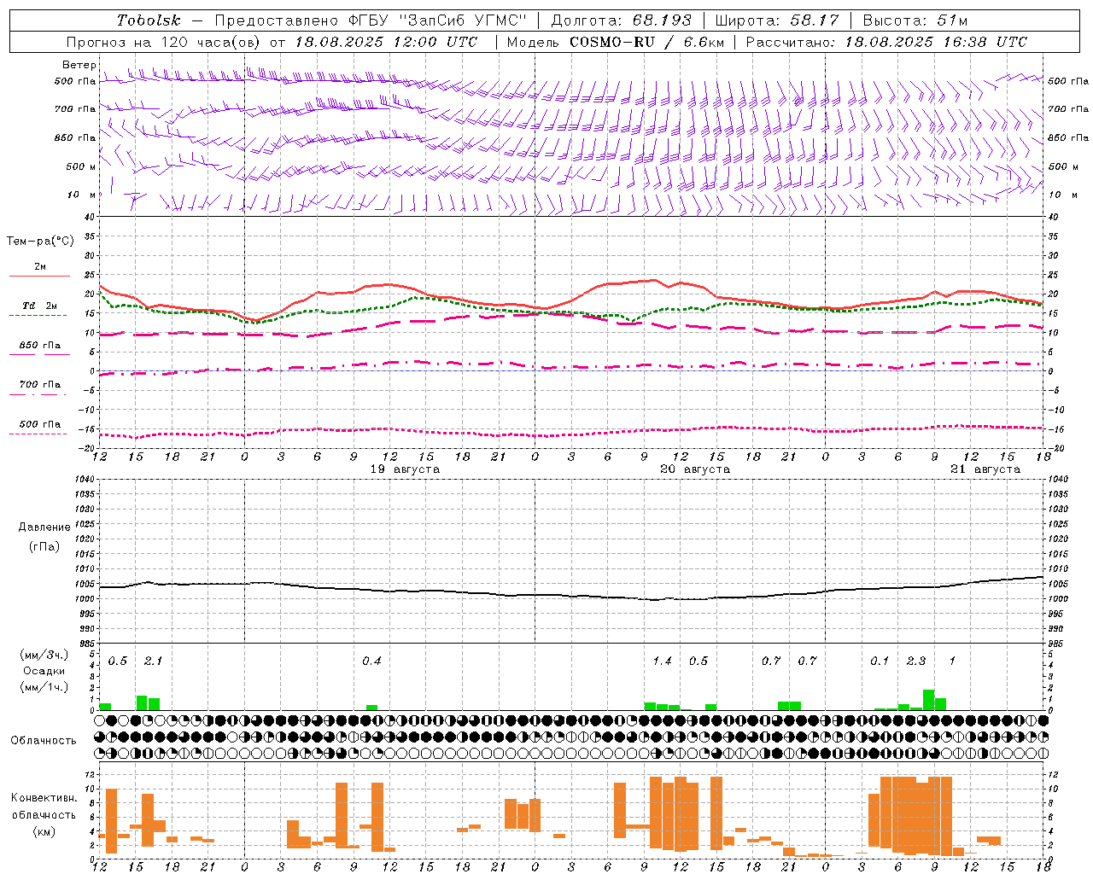1093x874 pixels.
Task: Click the 0.4 precipitation total
Action: pos(371,661)
